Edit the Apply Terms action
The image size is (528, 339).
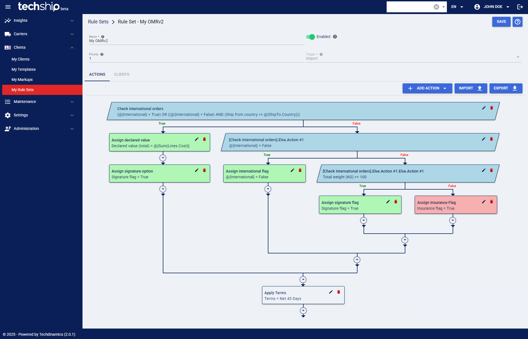331,292
